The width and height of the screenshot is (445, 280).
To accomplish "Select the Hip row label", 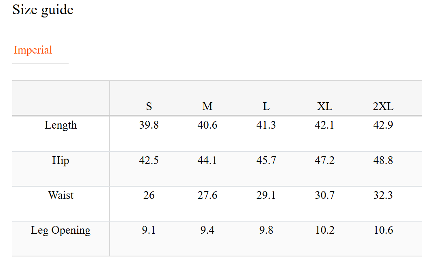I will coord(60,160).
